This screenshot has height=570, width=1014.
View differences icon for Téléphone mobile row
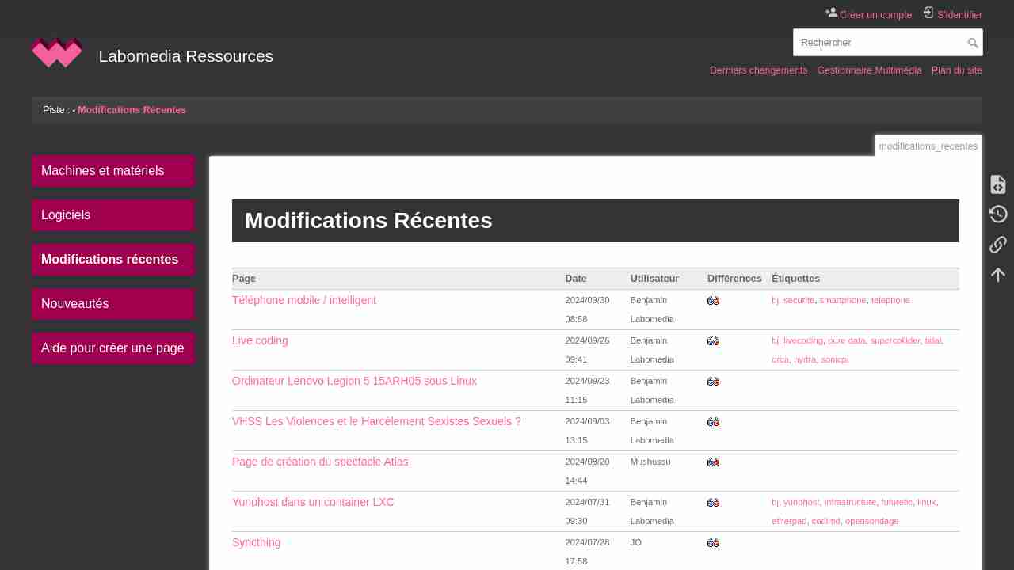(713, 301)
